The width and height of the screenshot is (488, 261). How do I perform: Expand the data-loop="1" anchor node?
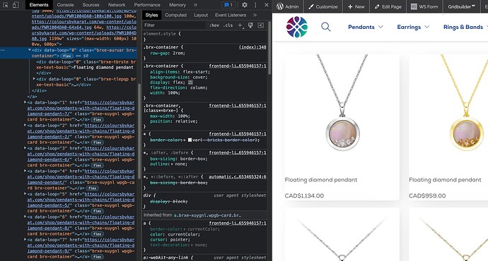click(25, 102)
